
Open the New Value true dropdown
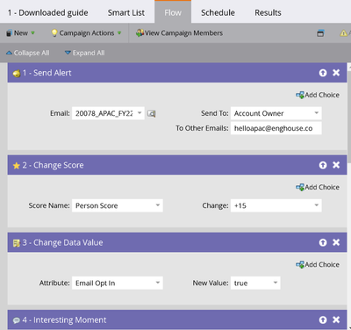[255, 283]
